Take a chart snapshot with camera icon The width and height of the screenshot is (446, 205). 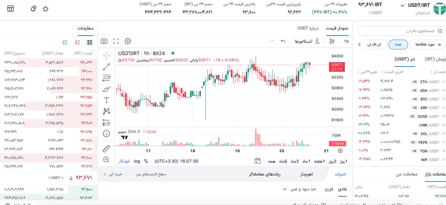(x=104, y=41)
